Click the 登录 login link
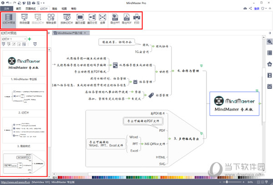The image size is (273, 185). pos(257,9)
